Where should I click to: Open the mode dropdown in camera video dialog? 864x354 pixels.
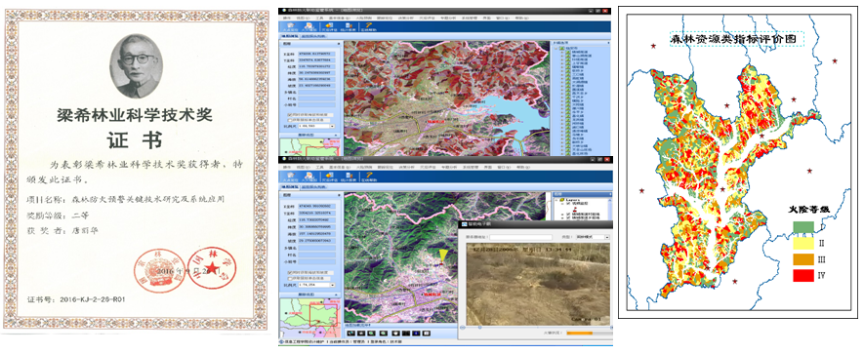pos(593,237)
